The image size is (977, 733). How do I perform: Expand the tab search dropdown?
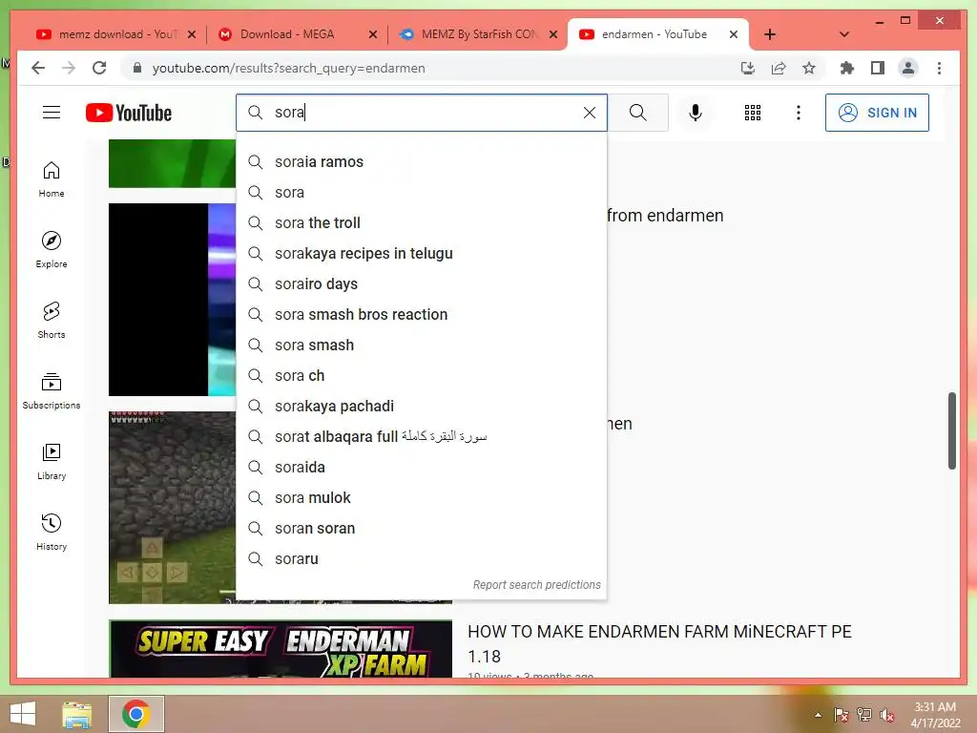(x=844, y=34)
